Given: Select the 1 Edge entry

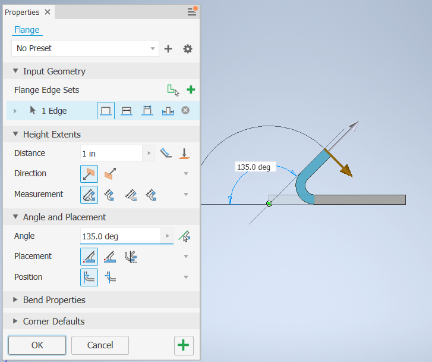Looking at the screenshot, I should click(54, 111).
